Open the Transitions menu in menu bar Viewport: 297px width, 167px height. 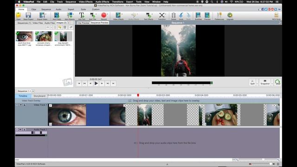point(117,2)
